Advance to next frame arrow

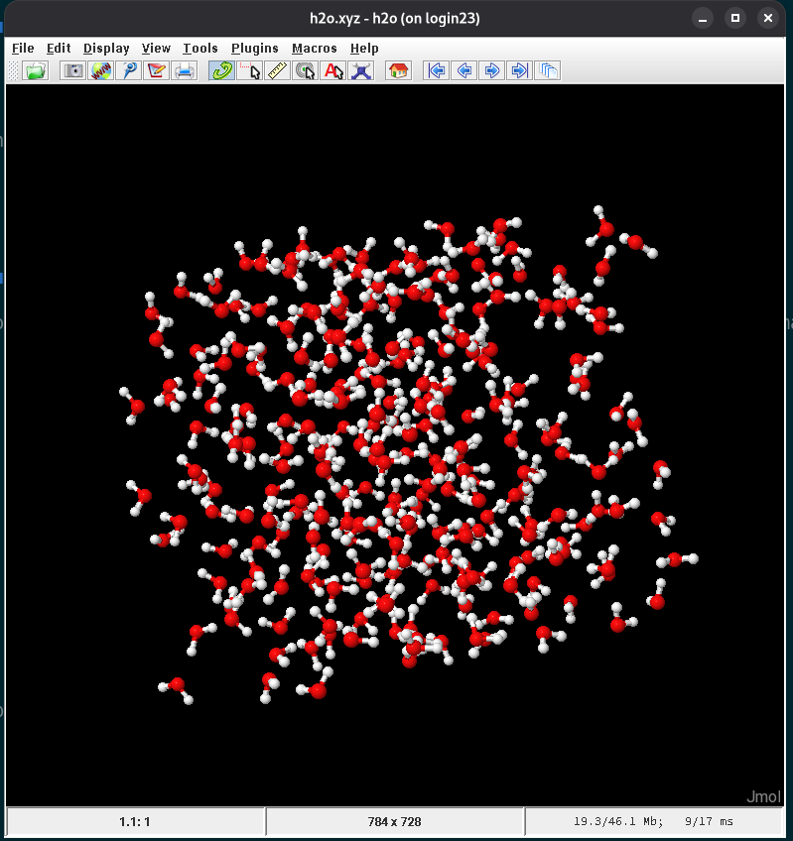click(x=492, y=70)
